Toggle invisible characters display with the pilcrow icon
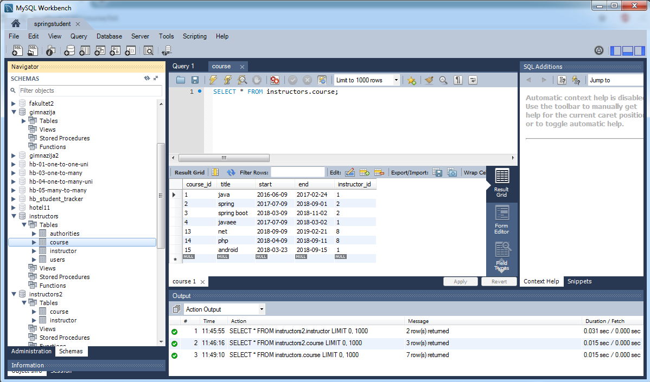The height and width of the screenshot is (382, 650). [x=458, y=80]
